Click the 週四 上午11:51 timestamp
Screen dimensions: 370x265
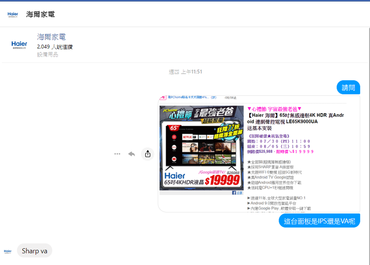[x=186, y=72]
